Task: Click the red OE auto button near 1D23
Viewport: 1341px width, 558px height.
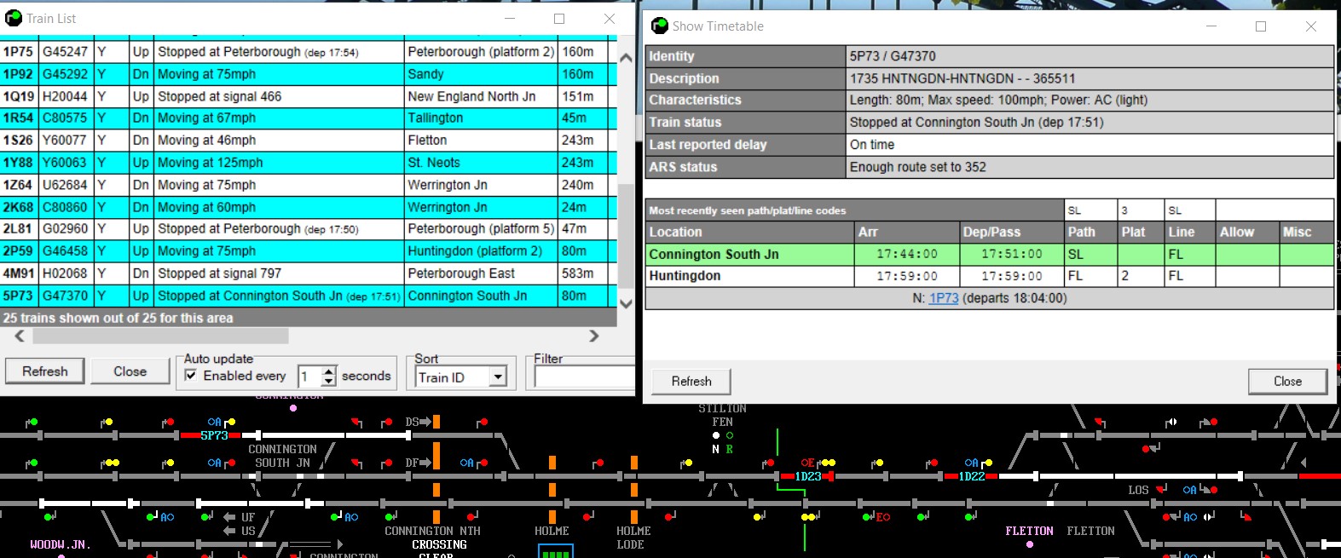Action: (807, 463)
